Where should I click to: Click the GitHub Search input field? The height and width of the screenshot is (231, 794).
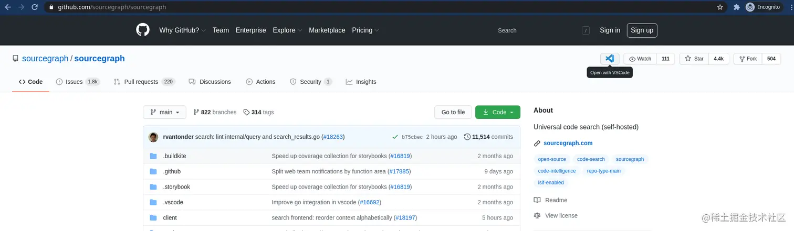pos(543,30)
